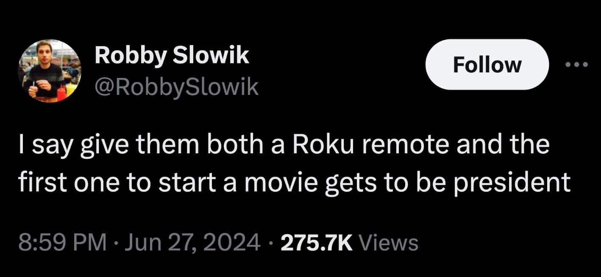Follow Robby Slowik with the Follow button
Viewport: 601px width, 277px height.
[487, 64]
